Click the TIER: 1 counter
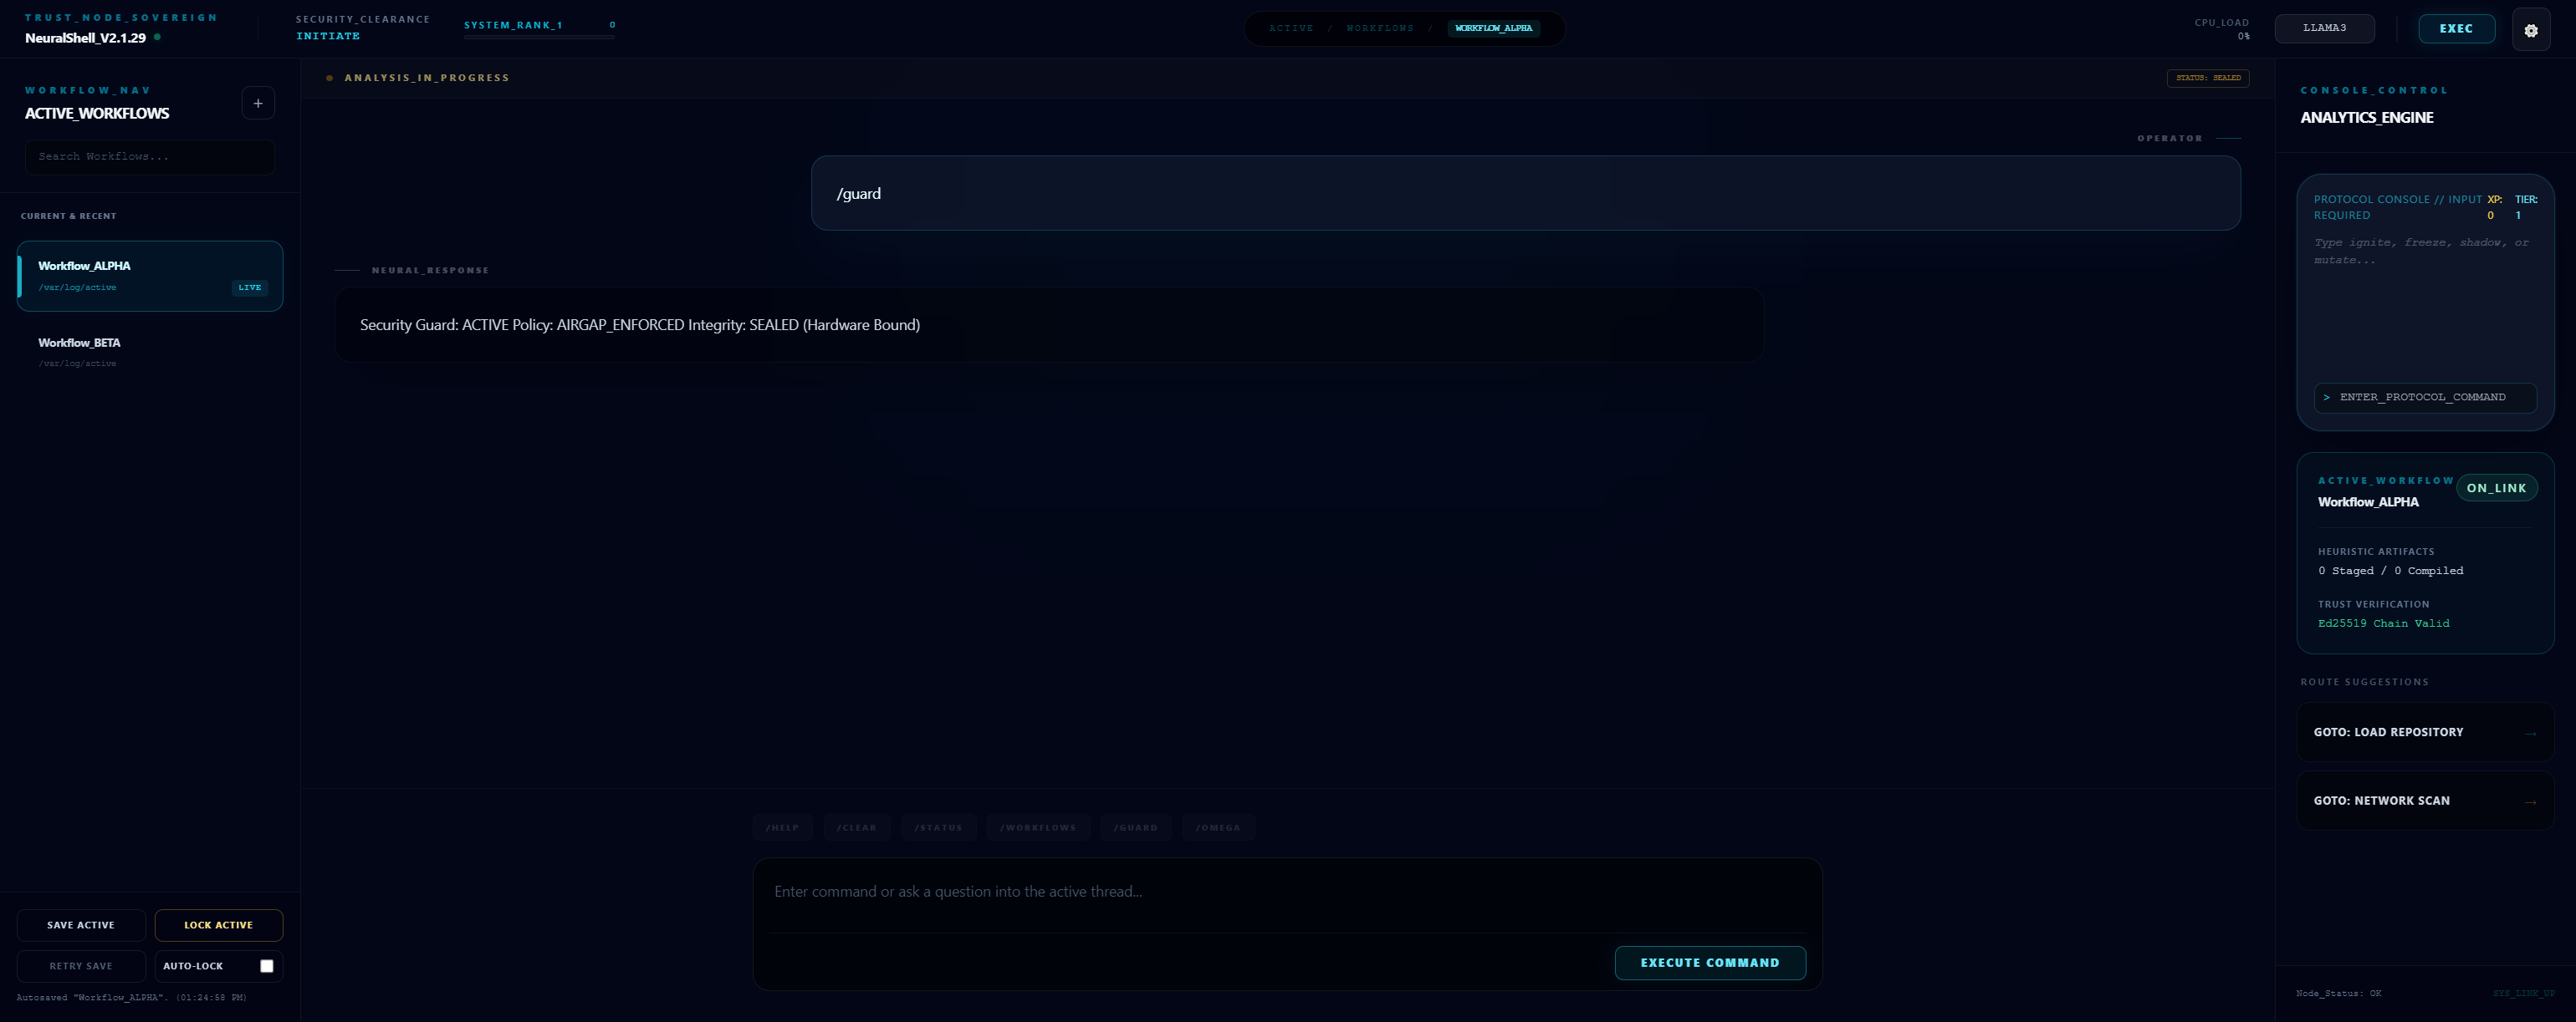The image size is (2576, 1022). click(x=2525, y=206)
